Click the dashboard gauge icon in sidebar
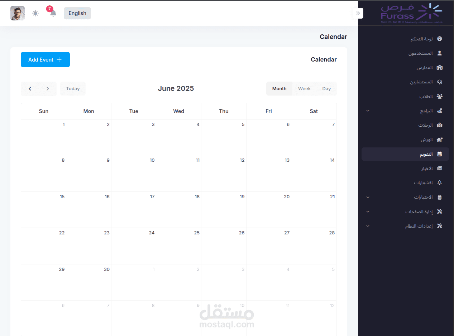Viewport: 454px width, 336px height. click(x=440, y=39)
